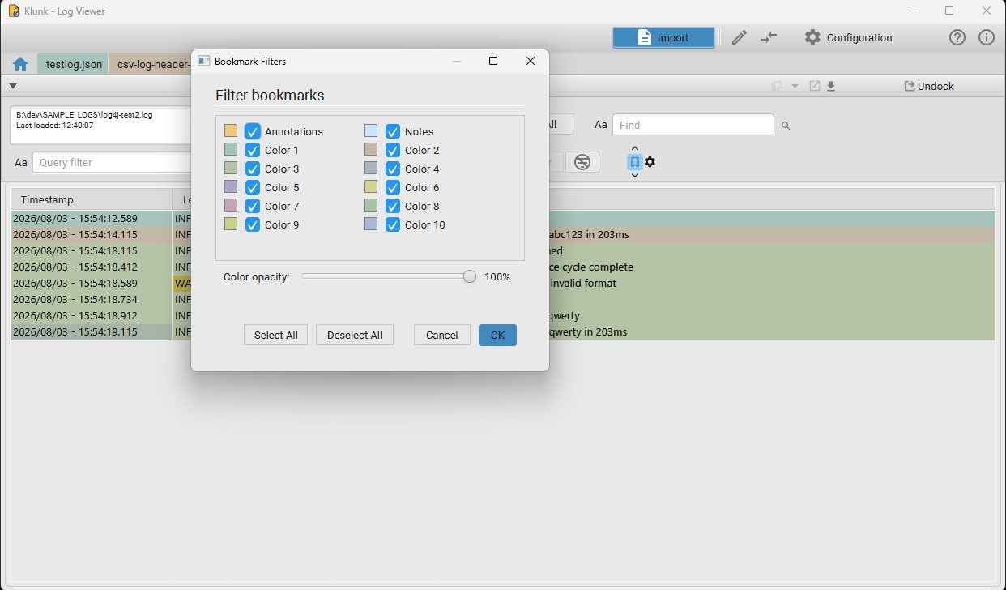Toggle the Color 5 checkbox

pyautogui.click(x=253, y=187)
